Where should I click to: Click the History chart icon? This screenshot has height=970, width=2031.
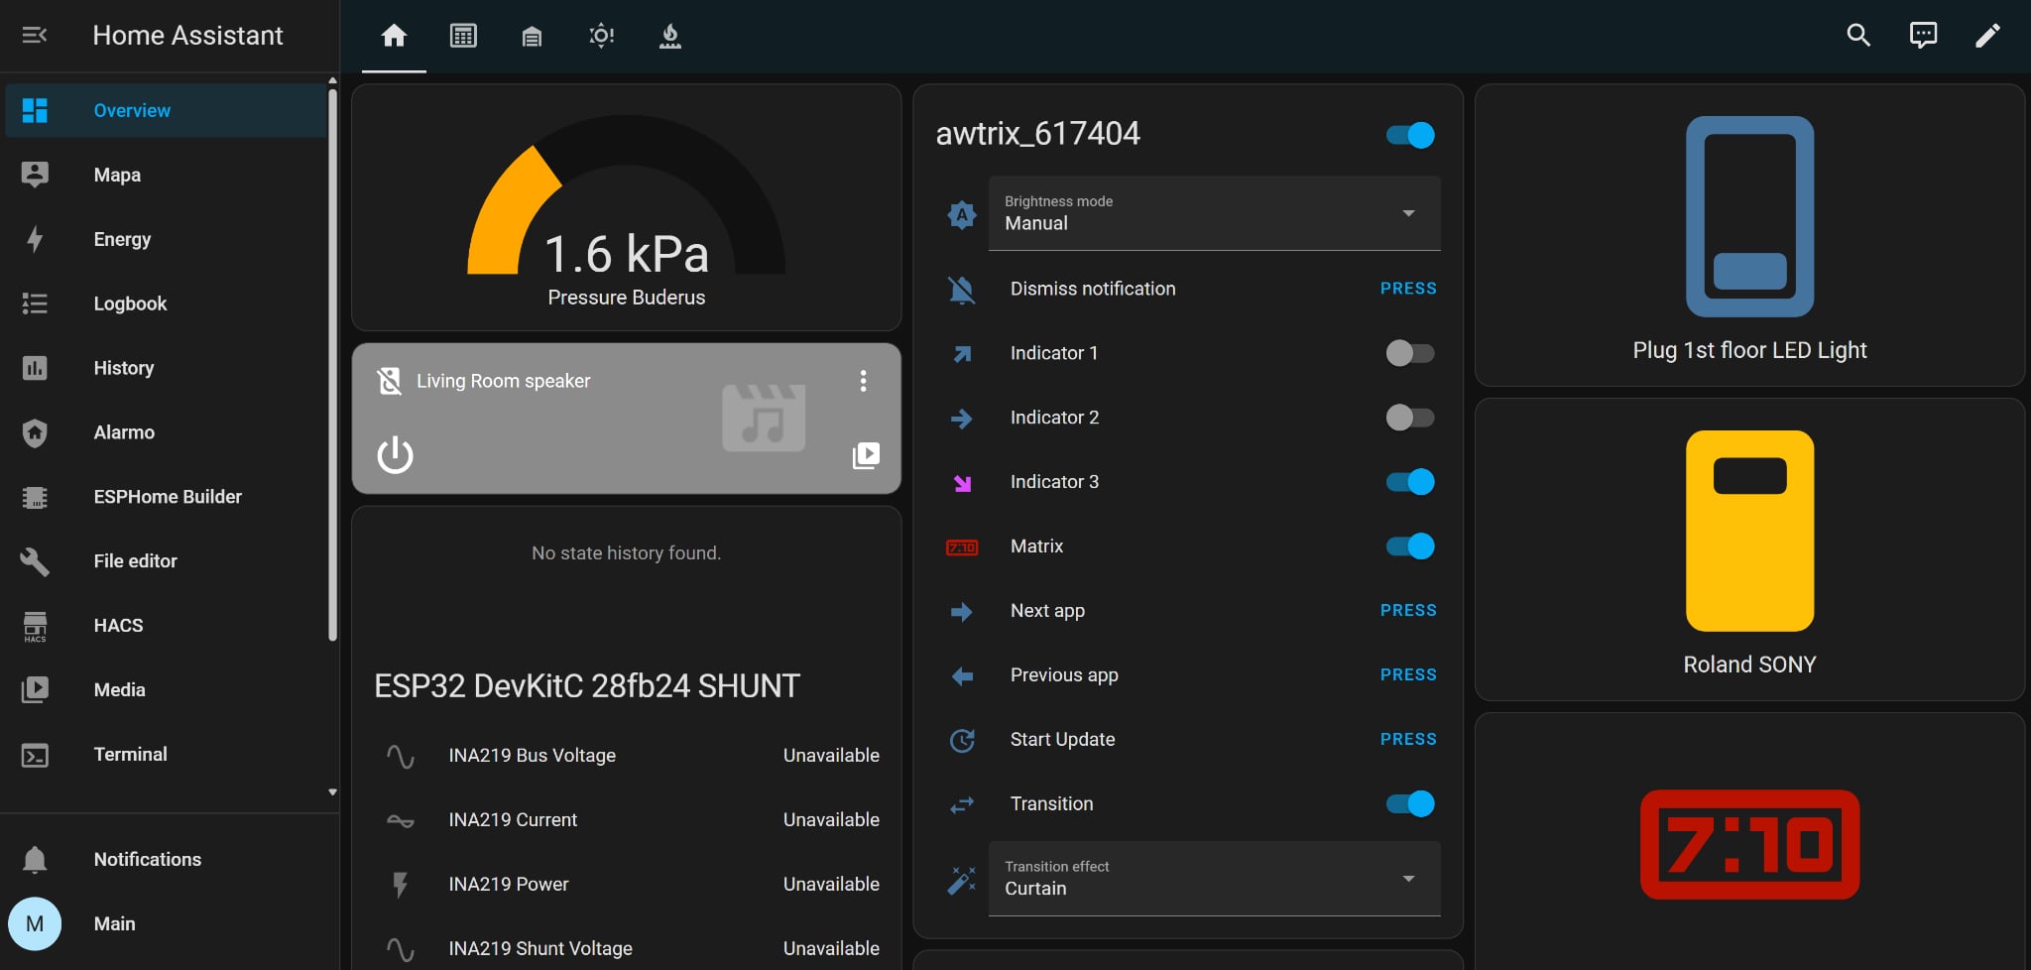pos(35,368)
